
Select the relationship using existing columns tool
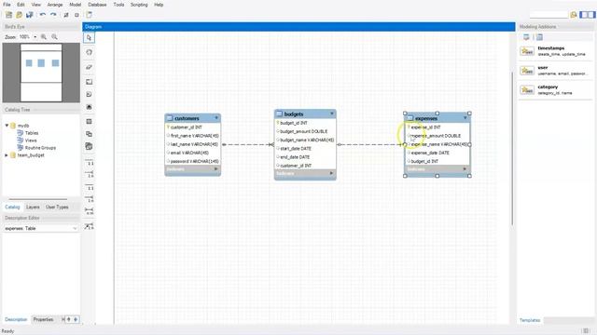[90, 226]
